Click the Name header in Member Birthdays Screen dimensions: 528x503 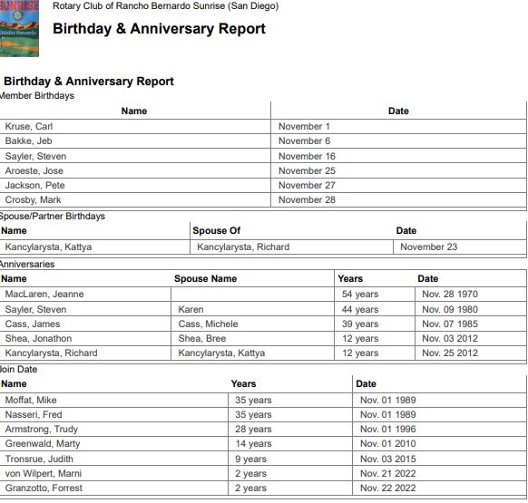tap(134, 111)
